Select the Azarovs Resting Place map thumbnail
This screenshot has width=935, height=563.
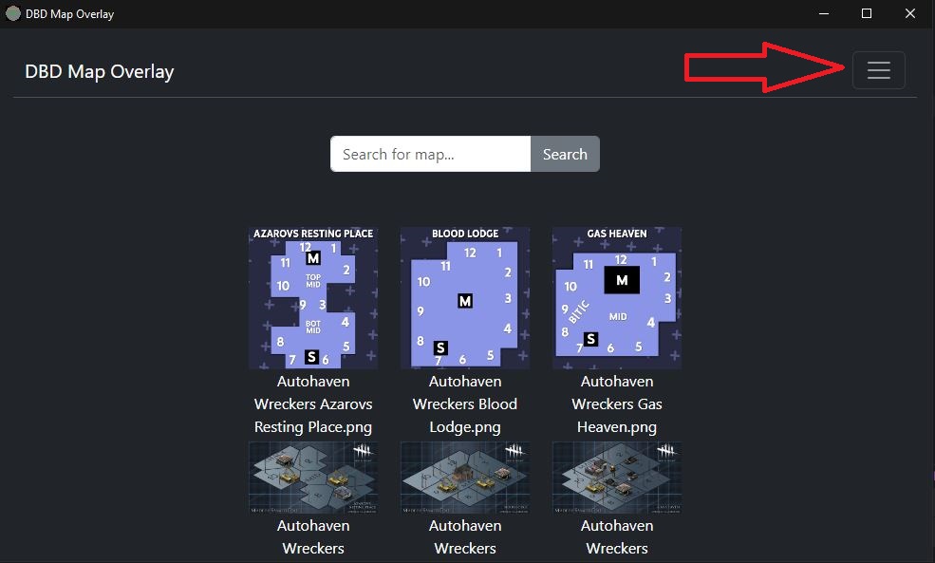point(313,297)
